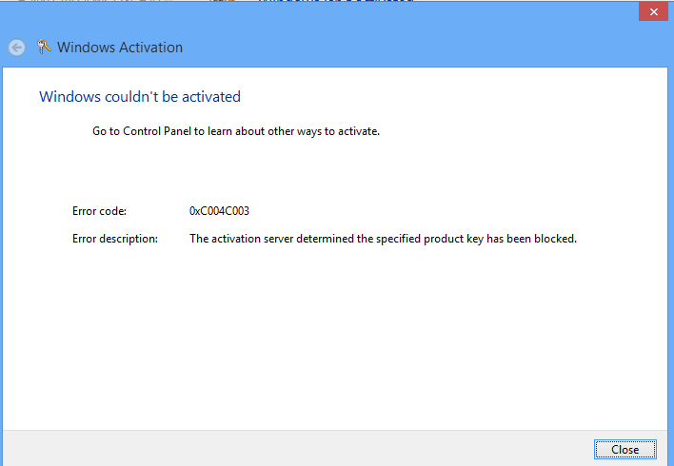674x466 pixels.
Task: Click the back arrow button
Action: tap(16, 48)
